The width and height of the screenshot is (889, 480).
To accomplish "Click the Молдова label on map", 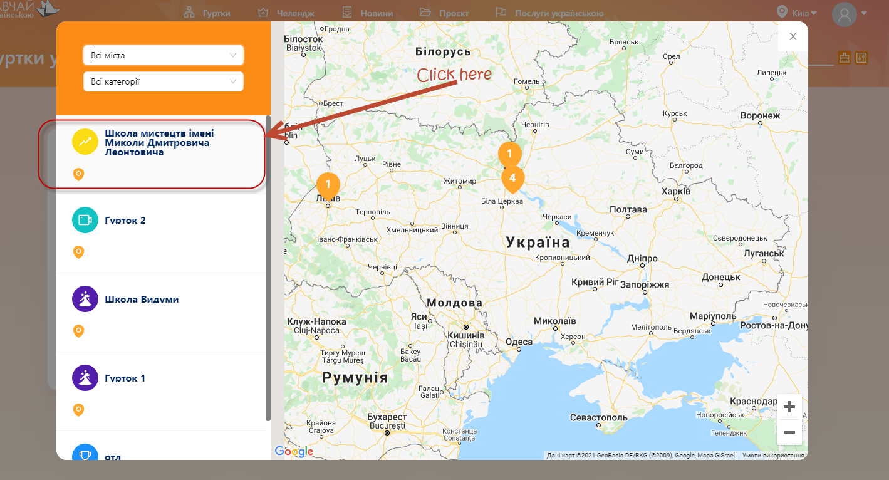I will coord(455,303).
